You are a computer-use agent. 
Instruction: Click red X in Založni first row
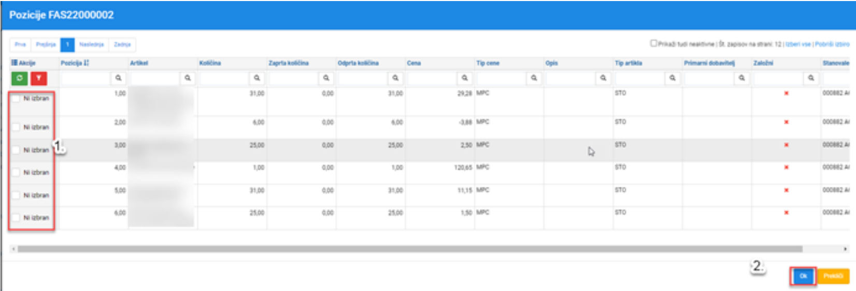click(786, 93)
